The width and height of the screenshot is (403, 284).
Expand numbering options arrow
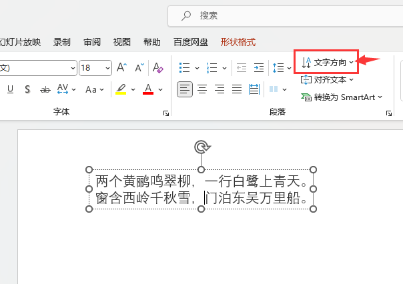pos(224,68)
